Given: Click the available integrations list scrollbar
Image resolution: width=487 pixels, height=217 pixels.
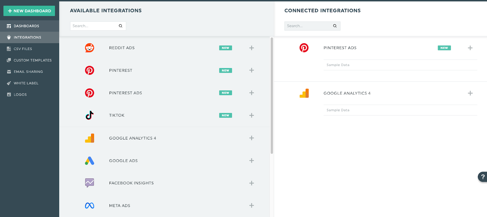Looking at the screenshot, I should [x=272, y=96].
